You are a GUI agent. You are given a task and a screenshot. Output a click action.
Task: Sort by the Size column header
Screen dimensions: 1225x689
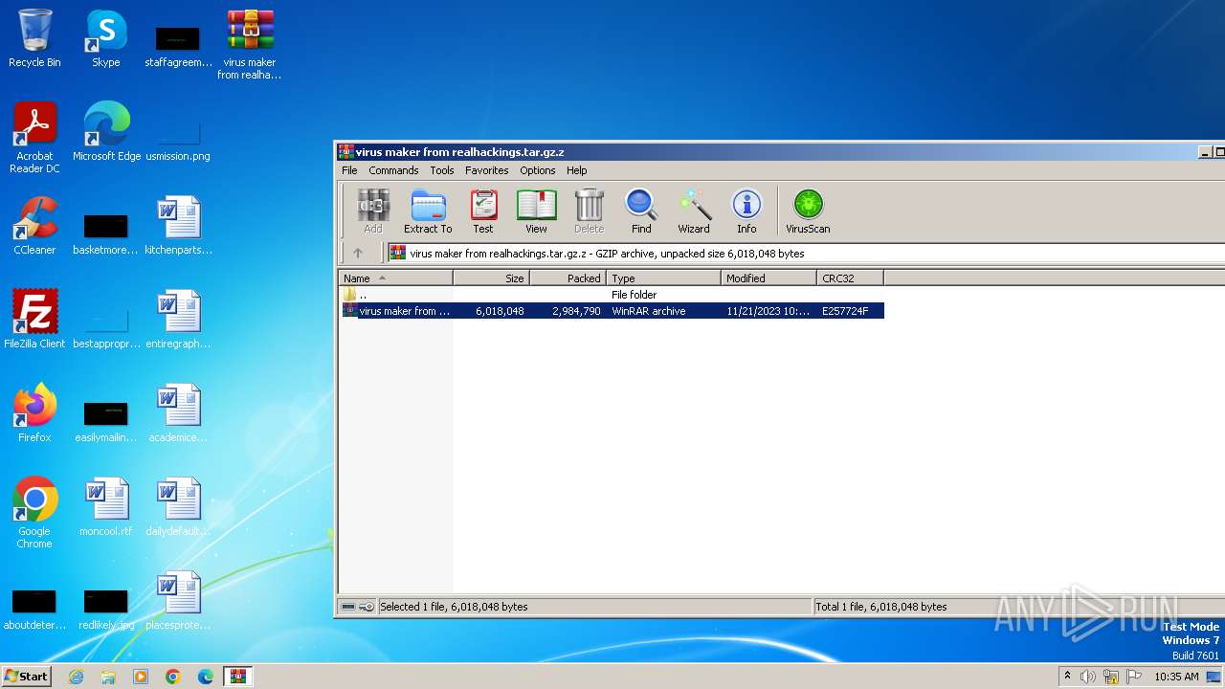(492, 278)
